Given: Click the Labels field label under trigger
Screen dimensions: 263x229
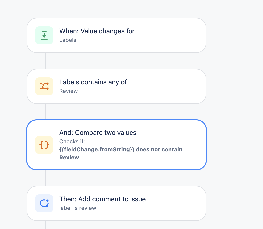Looking at the screenshot, I should click(68, 40).
